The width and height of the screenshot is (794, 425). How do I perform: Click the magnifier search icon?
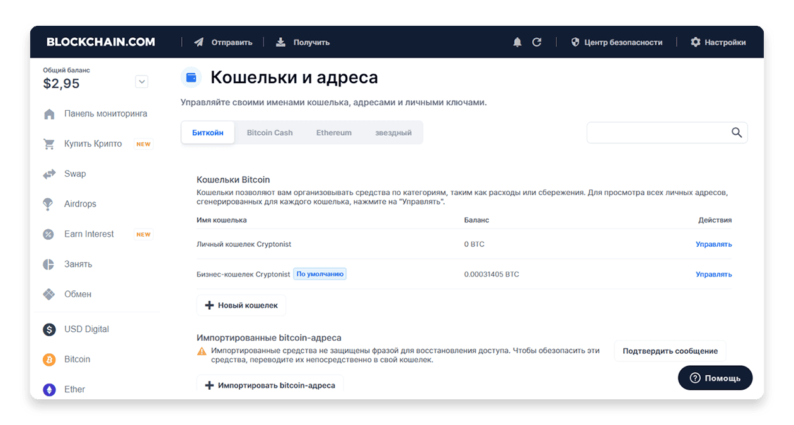point(736,132)
